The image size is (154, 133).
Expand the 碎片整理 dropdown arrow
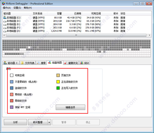[x=49, y=122]
